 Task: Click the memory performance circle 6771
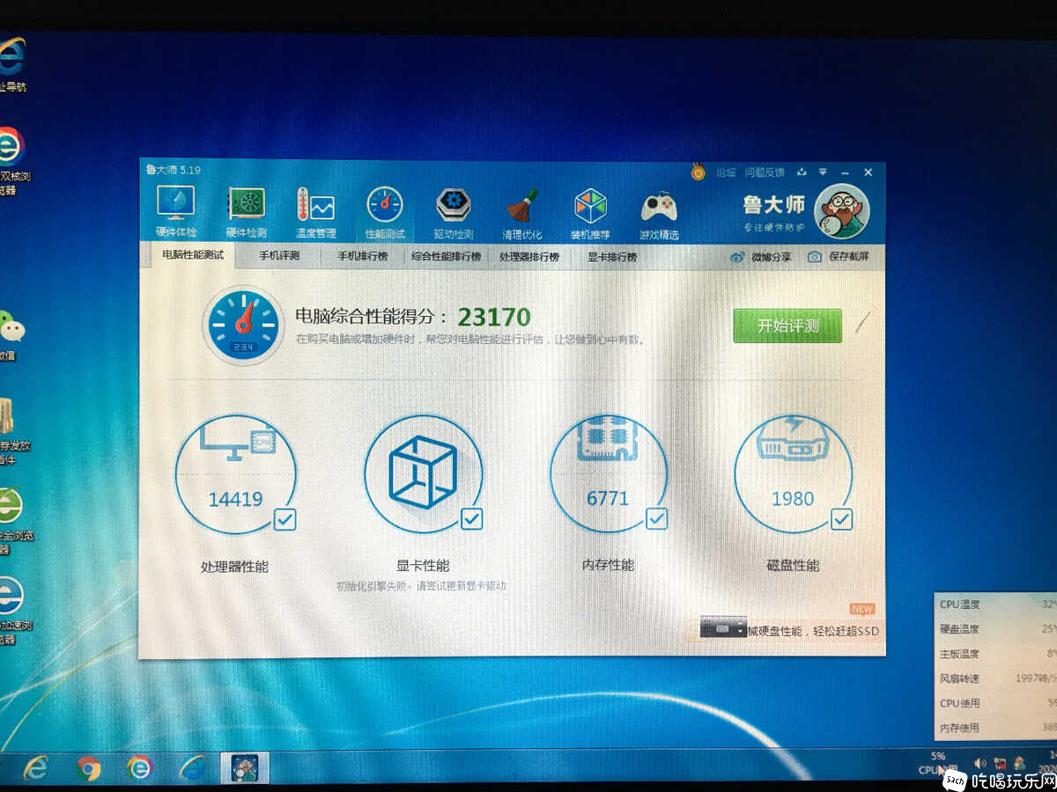(609, 474)
